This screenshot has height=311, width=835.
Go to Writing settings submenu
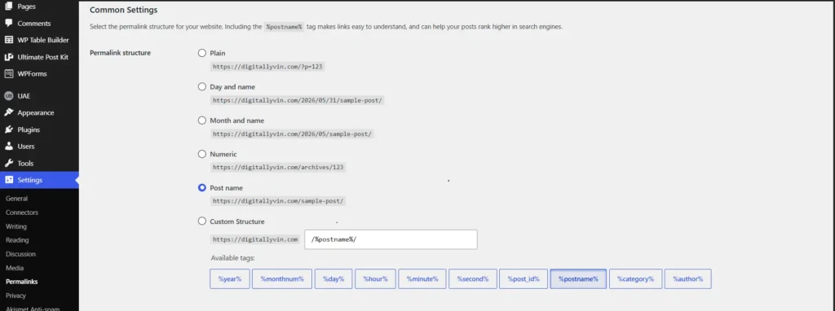pyautogui.click(x=16, y=226)
